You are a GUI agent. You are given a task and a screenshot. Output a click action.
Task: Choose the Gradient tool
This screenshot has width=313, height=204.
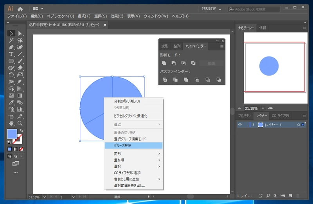coord(20,96)
